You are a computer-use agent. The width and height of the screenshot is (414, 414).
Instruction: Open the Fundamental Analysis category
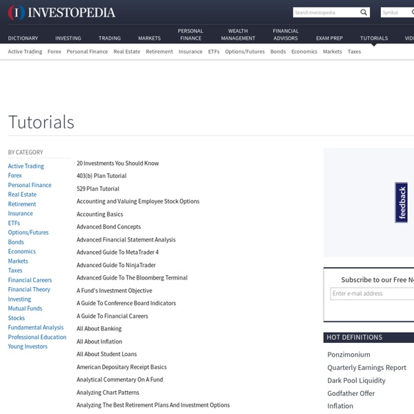point(36,328)
